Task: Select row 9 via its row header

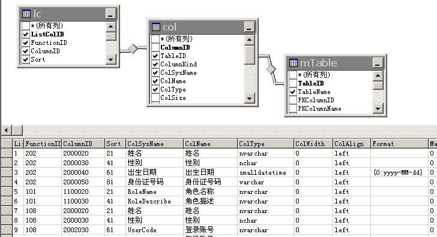Action: (x=7, y=230)
